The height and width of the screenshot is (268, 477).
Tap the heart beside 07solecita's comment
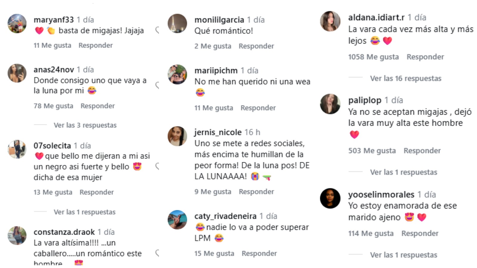[157, 166]
